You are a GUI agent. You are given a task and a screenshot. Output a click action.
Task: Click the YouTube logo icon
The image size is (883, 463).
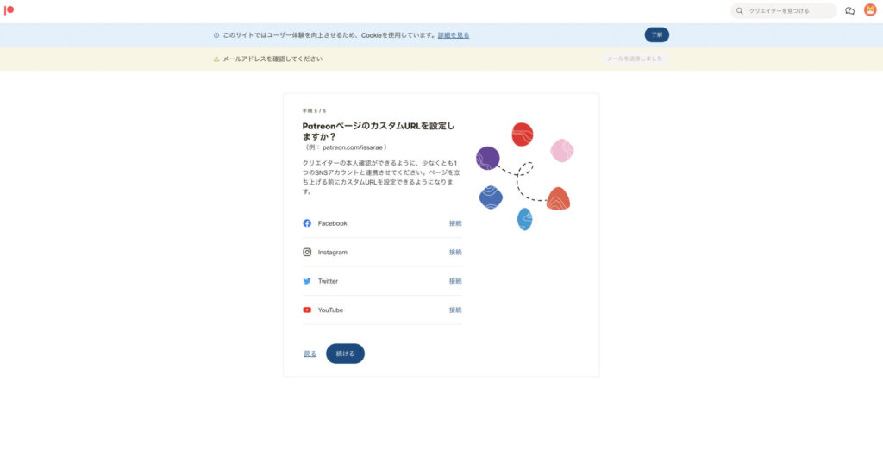[x=307, y=310]
